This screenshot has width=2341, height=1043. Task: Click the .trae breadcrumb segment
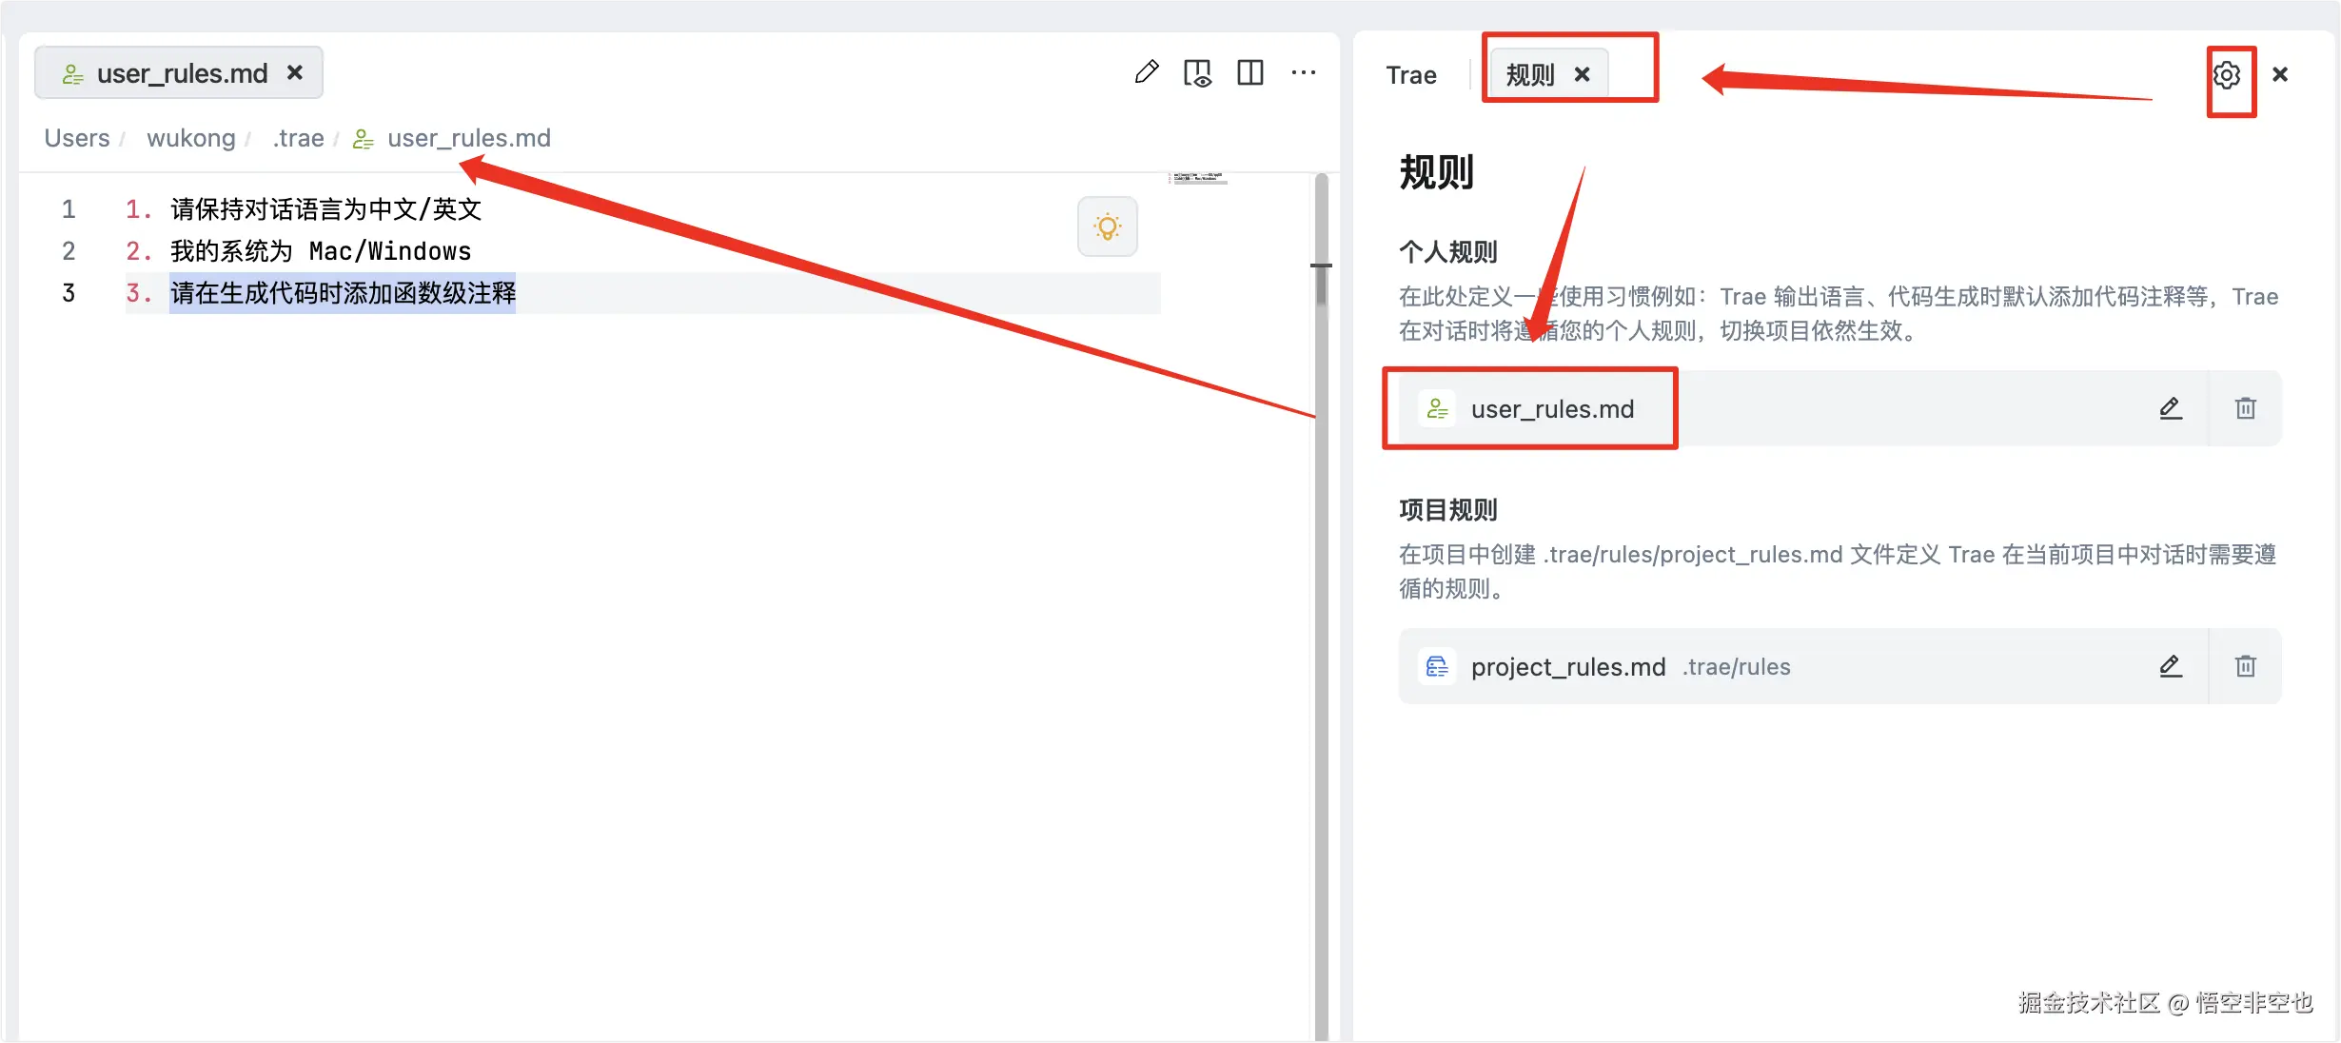(x=298, y=138)
